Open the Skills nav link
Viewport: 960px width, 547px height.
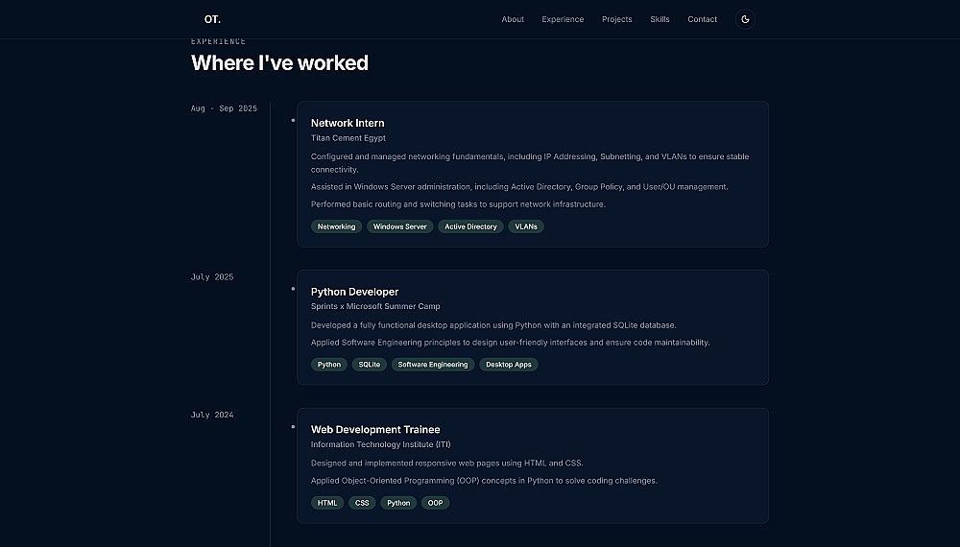660,19
